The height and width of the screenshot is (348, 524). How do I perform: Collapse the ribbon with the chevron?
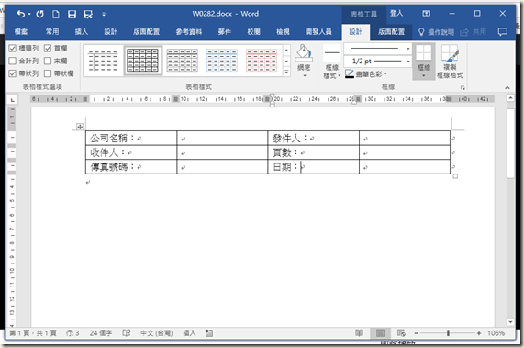507,87
